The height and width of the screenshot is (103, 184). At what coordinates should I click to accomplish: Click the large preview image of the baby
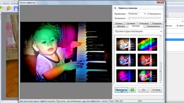point(66,52)
